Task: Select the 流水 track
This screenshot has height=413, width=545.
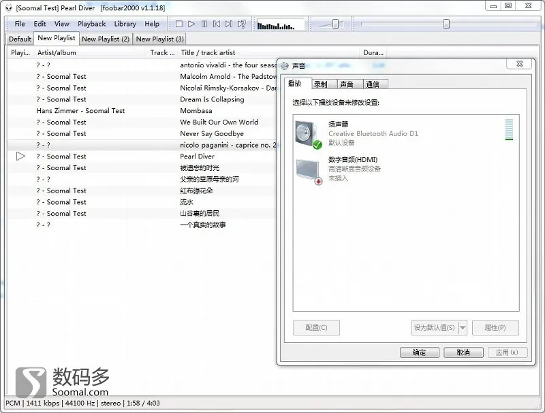Action: [x=142, y=202]
